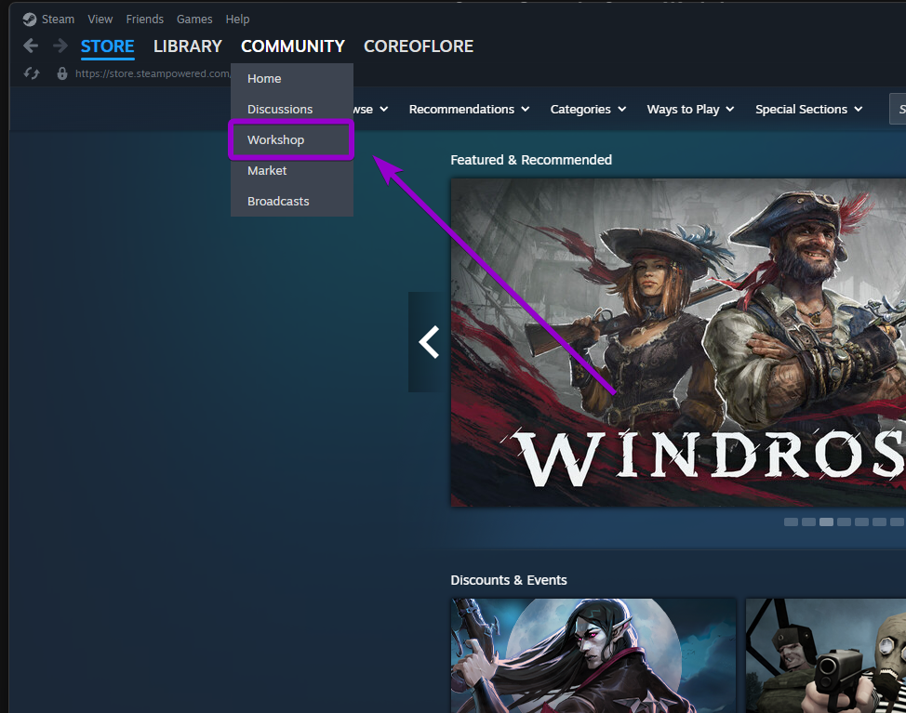The image size is (906, 713).
Task: Click the padlock icon beside the URL
Action: pyautogui.click(x=61, y=73)
